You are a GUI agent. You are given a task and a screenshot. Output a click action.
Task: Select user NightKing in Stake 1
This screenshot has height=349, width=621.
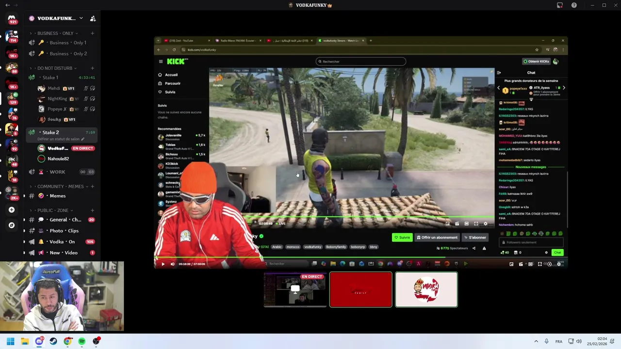coord(65,99)
